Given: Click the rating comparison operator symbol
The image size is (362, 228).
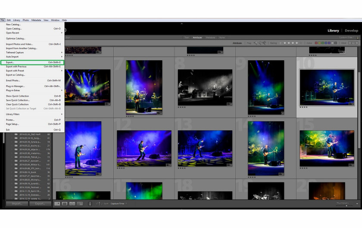Looking at the screenshot, I should (281, 43).
